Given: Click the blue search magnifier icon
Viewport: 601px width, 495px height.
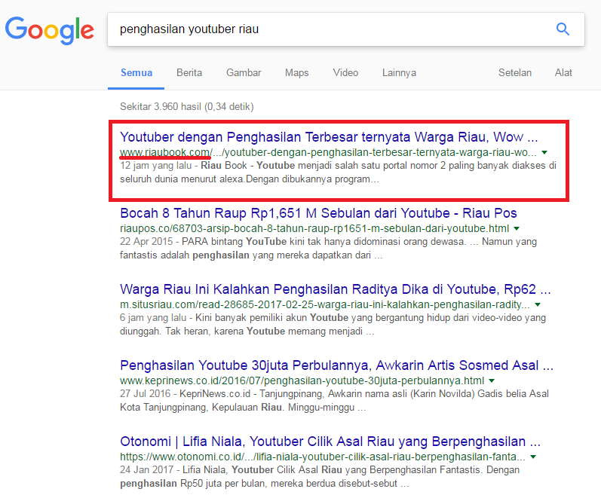Looking at the screenshot, I should click(x=563, y=29).
